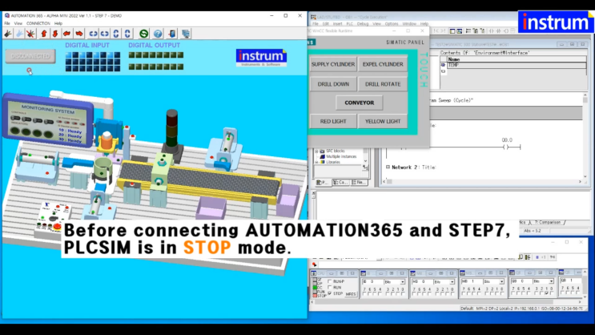Enable the RUN checkbox in PLCSIM

[x=330, y=288]
